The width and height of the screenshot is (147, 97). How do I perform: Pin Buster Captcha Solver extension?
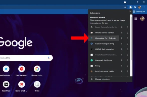coord(122,27)
